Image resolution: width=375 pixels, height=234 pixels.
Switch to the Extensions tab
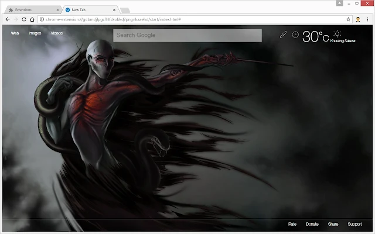tap(33, 10)
